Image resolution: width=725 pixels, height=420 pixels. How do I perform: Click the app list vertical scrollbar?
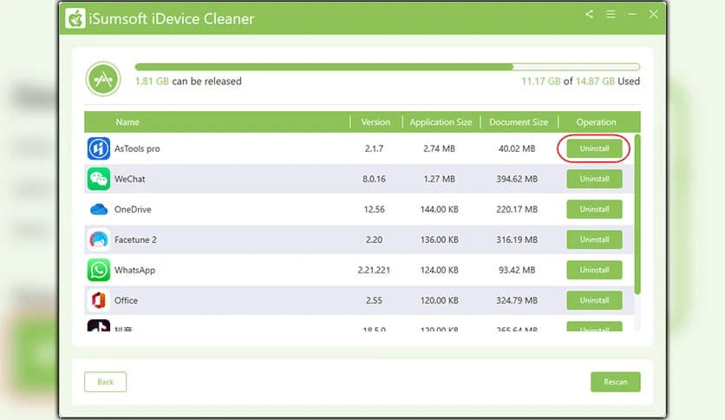click(637, 214)
